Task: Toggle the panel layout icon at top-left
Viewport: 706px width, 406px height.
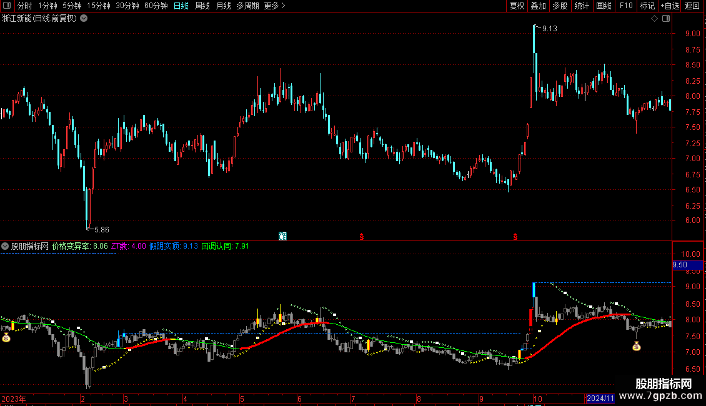Action: [x=7, y=6]
